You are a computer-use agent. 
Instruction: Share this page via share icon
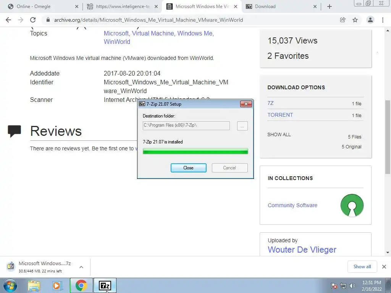pyautogui.click(x=343, y=20)
